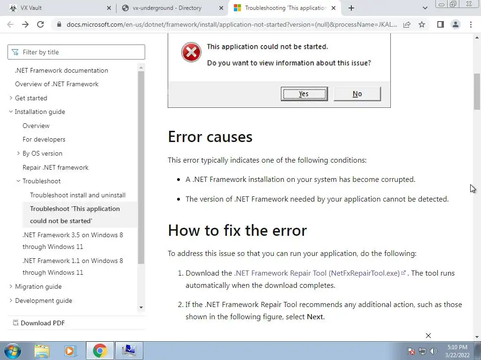481x360 pixels.
Task: Select the Troubleshooting 'This application' tab
Action: pos(284,8)
